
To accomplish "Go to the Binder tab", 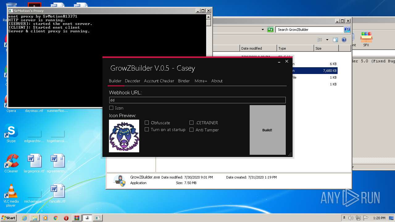I will (184, 81).
